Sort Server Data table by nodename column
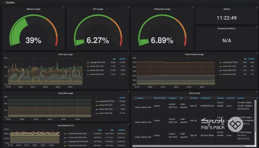 (x=205, y=98)
